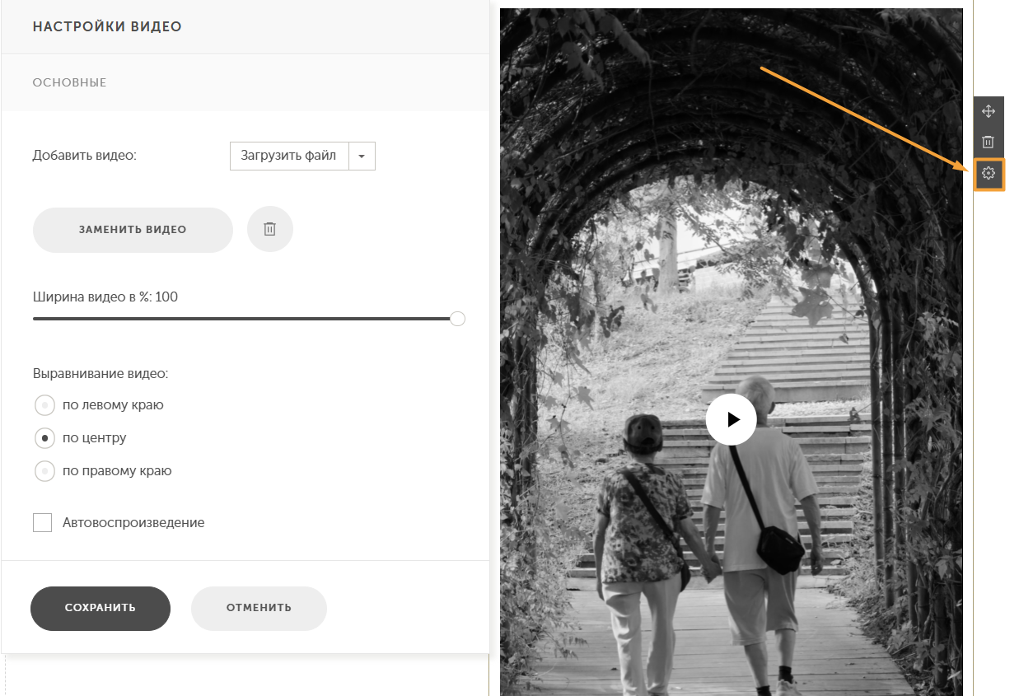
Task: Delete the block using the side toolbar trash icon
Action: [989, 142]
